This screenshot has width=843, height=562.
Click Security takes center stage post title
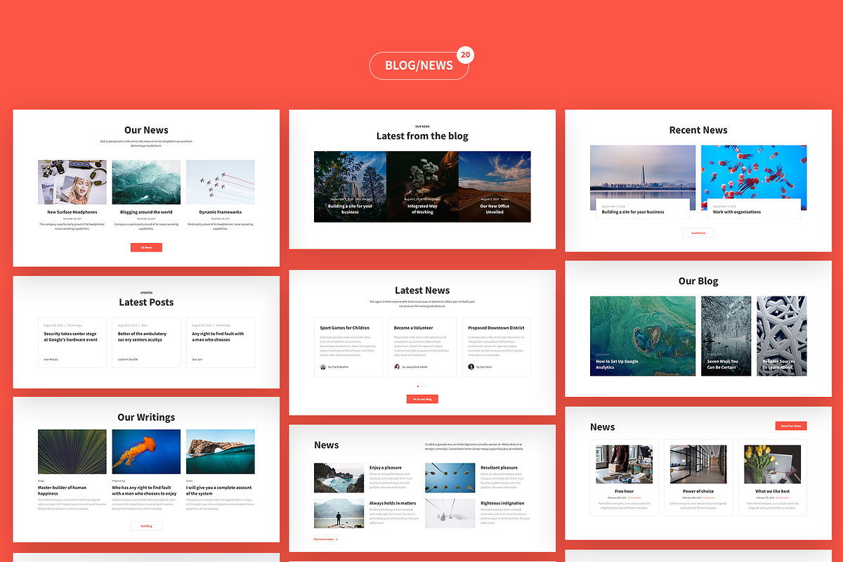click(x=71, y=336)
